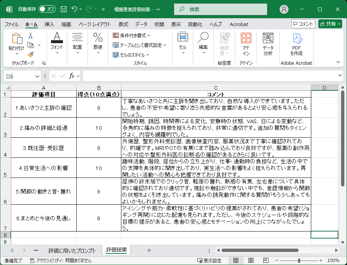Click the Add-ins icon
The height and width of the screenshot is (265, 347).
click(246, 44)
